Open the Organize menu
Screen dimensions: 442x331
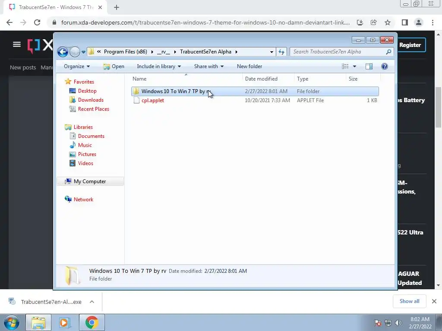click(77, 66)
